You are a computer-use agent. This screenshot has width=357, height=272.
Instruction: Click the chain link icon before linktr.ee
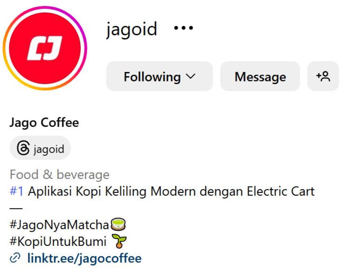[15, 258]
